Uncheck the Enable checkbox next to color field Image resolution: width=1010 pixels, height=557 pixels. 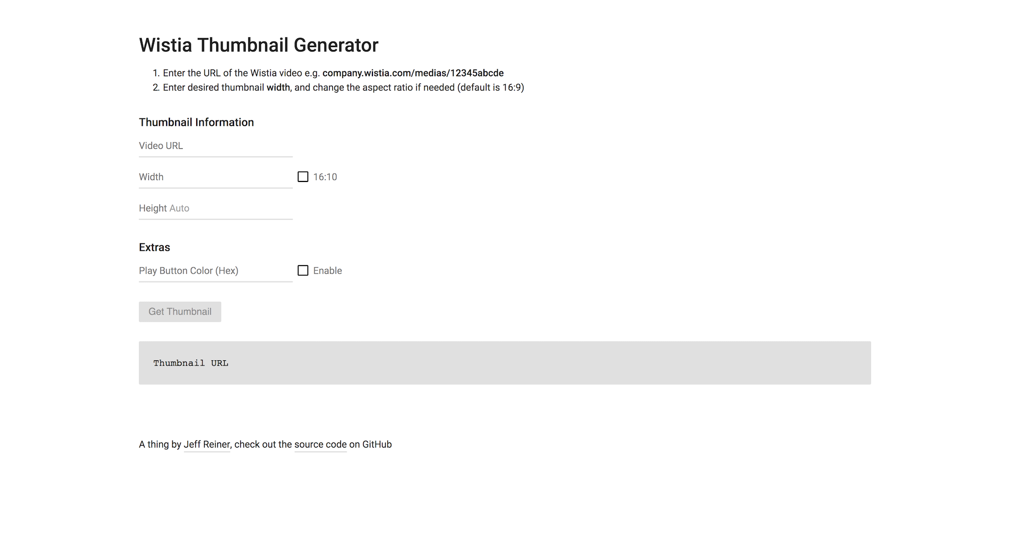[302, 270]
